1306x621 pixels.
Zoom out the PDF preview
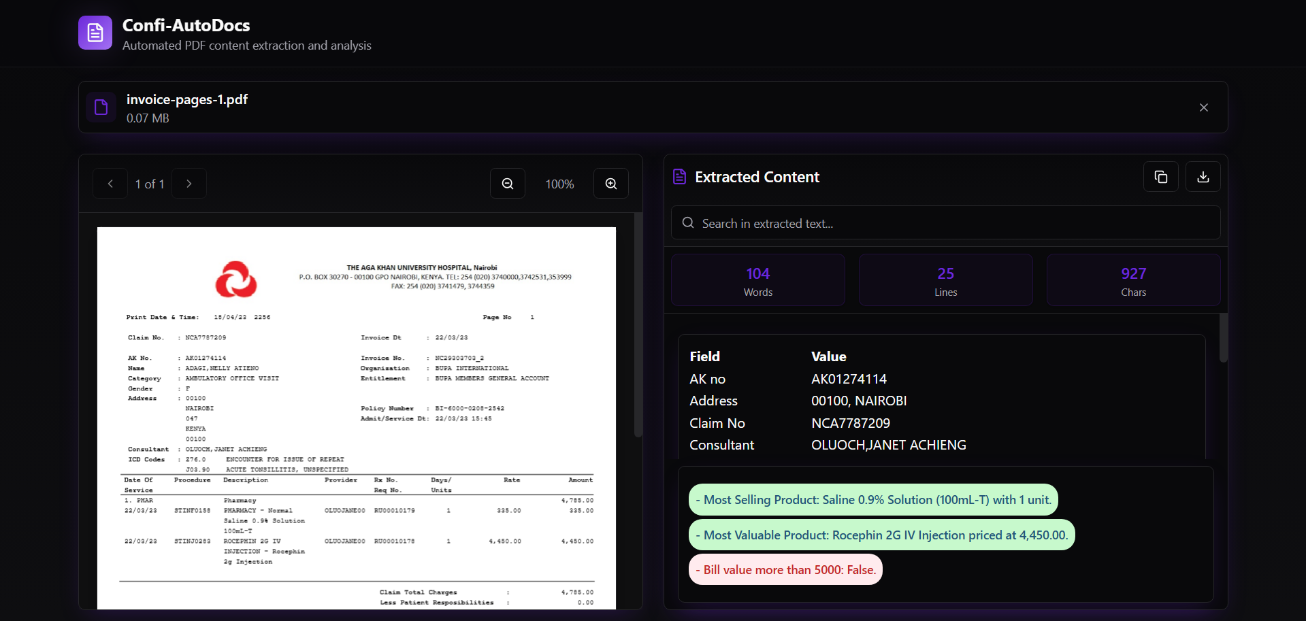coord(508,184)
